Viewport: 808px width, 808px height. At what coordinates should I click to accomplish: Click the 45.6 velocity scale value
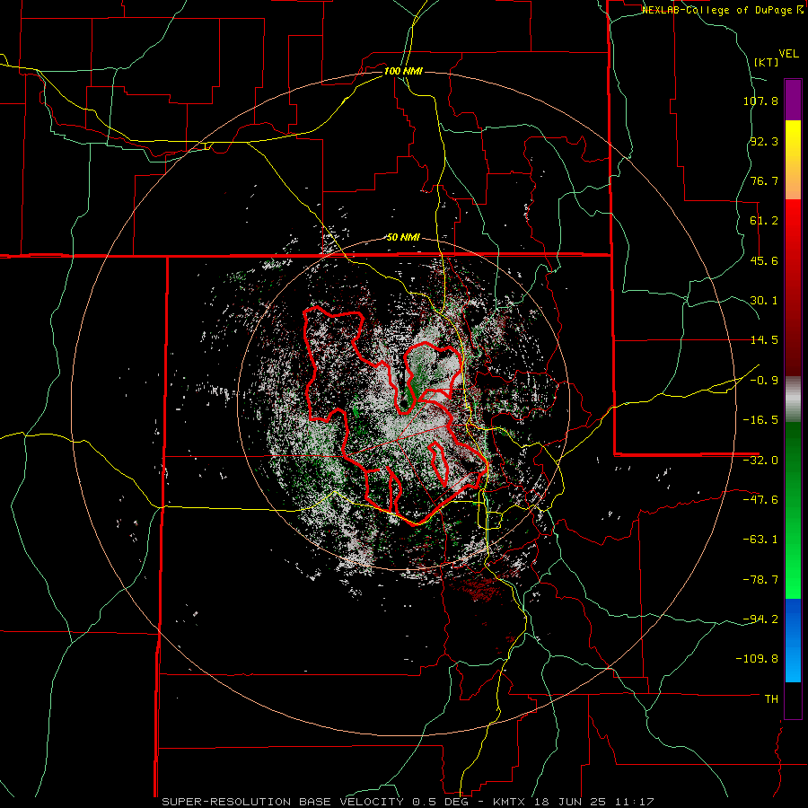[764, 260]
